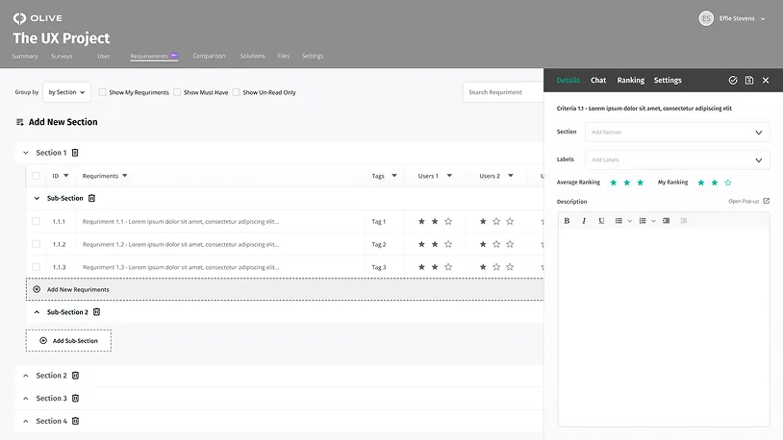Set My Ranking to three stars
783x440 pixels.
[x=728, y=183]
